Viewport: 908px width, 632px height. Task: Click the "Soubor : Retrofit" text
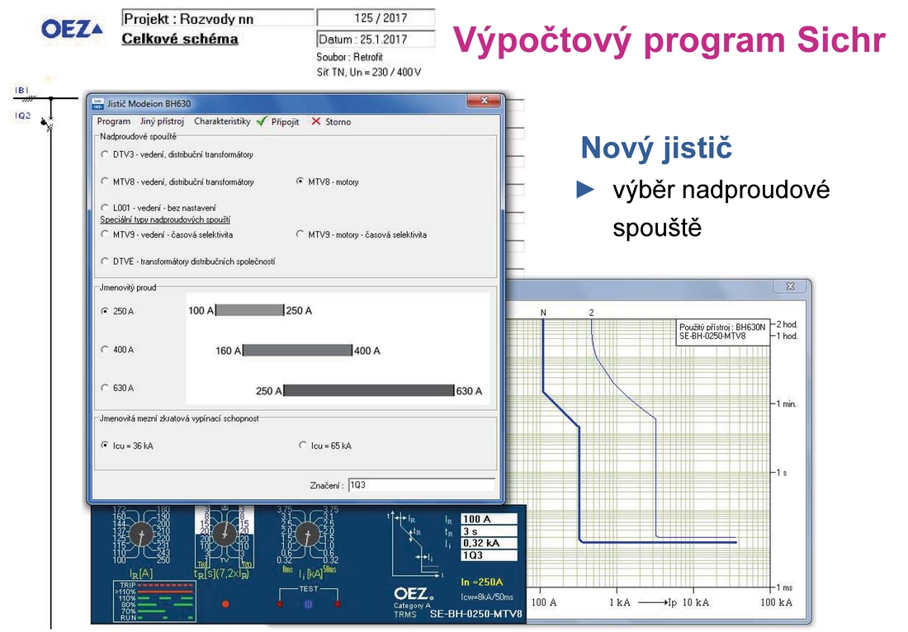[x=349, y=57]
